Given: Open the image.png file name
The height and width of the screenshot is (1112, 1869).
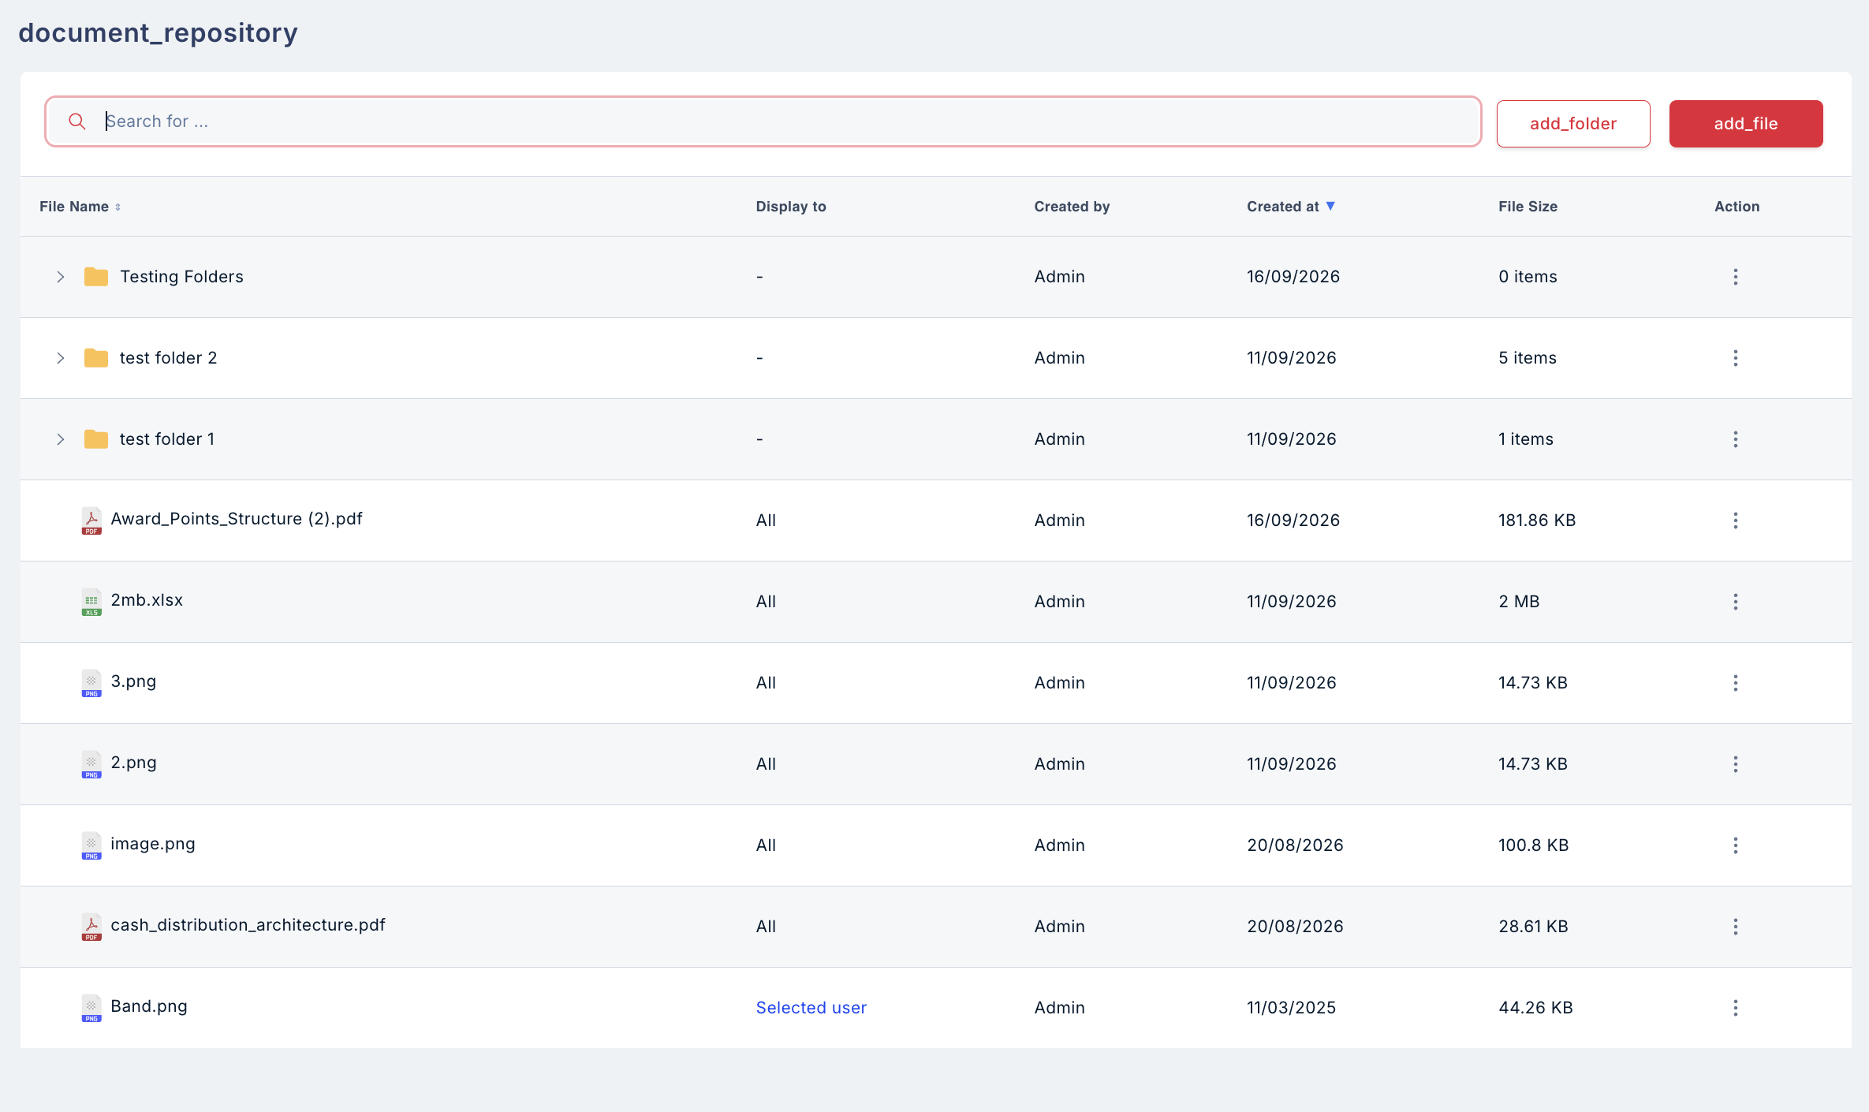Looking at the screenshot, I should pos(153,844).
